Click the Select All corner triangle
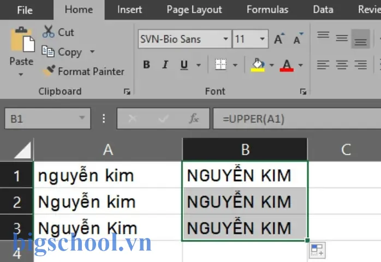Screen dimensions: 381x262 point(23,150)
